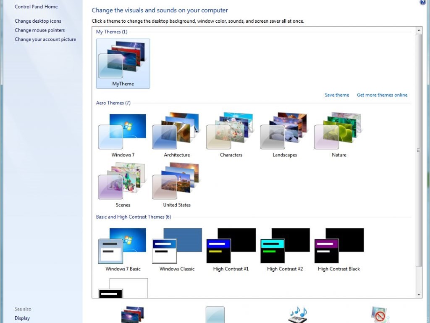430x323 pixels.
Task: Open the Sounds music notes icon
Action: coord(298,315)
